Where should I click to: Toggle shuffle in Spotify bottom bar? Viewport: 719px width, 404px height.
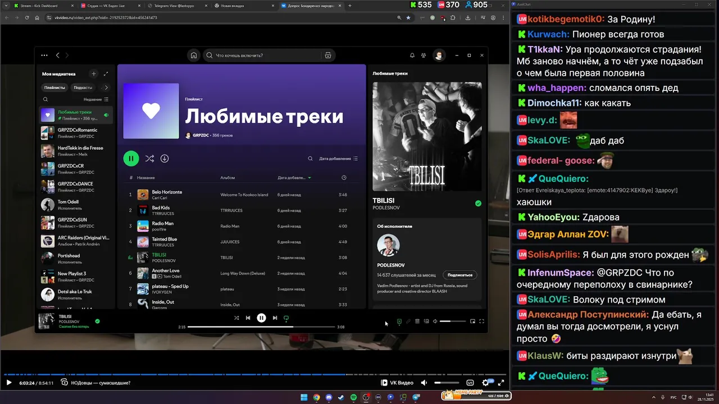tap(236, 318)
